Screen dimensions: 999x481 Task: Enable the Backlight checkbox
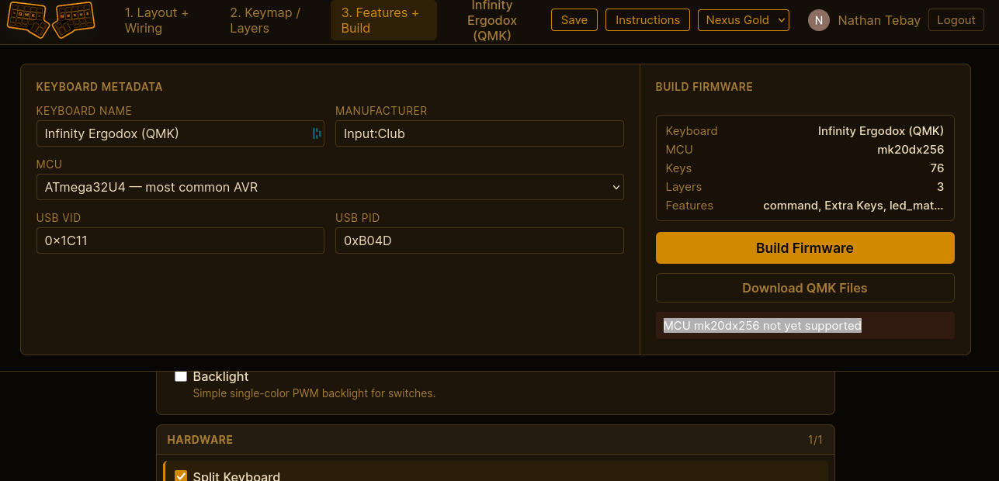coord(181,376)
